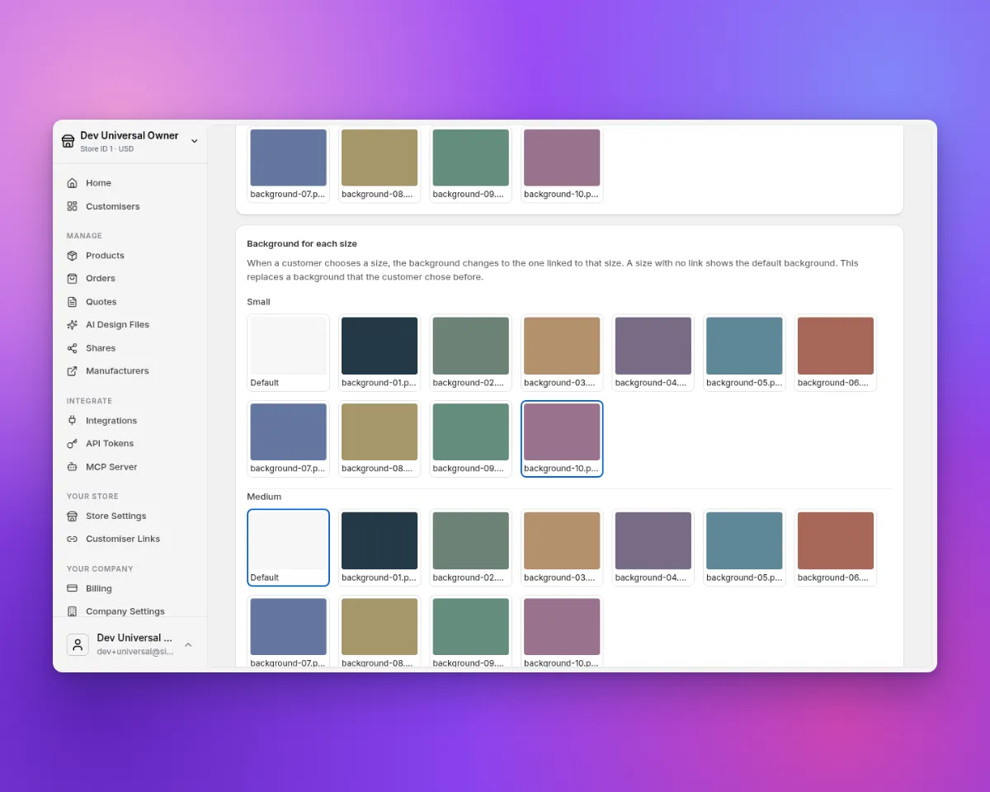The image size is (990, 792).
Task: Open AI Design Files sparkle icon
Action: [x=73, y=325]
